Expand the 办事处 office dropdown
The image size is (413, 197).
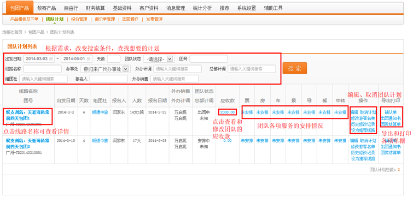click(x=125, y=69)
